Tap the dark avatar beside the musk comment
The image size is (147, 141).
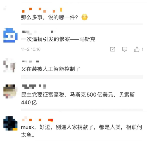click(x=10, y=123)
